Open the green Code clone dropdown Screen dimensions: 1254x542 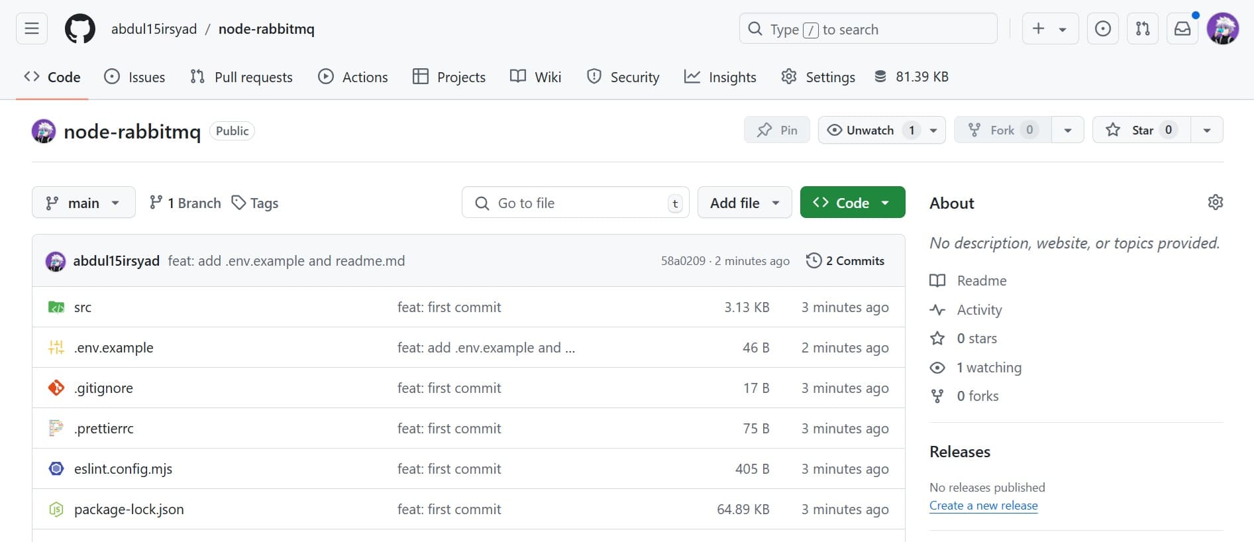tap(853, 203)
